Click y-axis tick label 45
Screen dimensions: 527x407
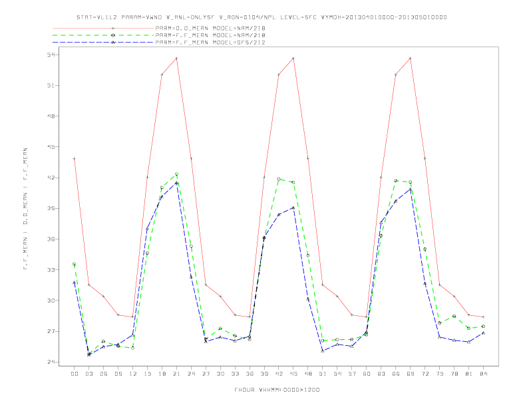(51, 147)
